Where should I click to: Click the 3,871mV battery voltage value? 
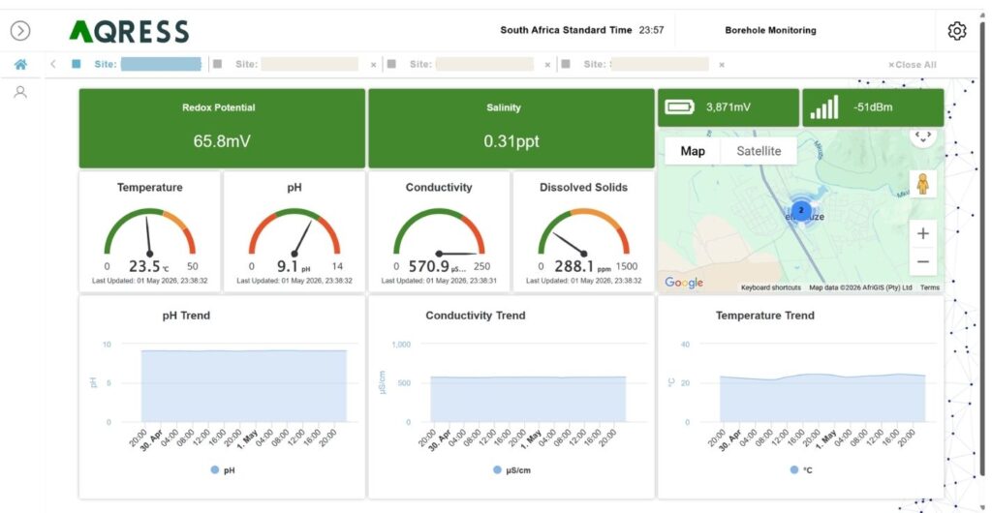click(728, 107)
